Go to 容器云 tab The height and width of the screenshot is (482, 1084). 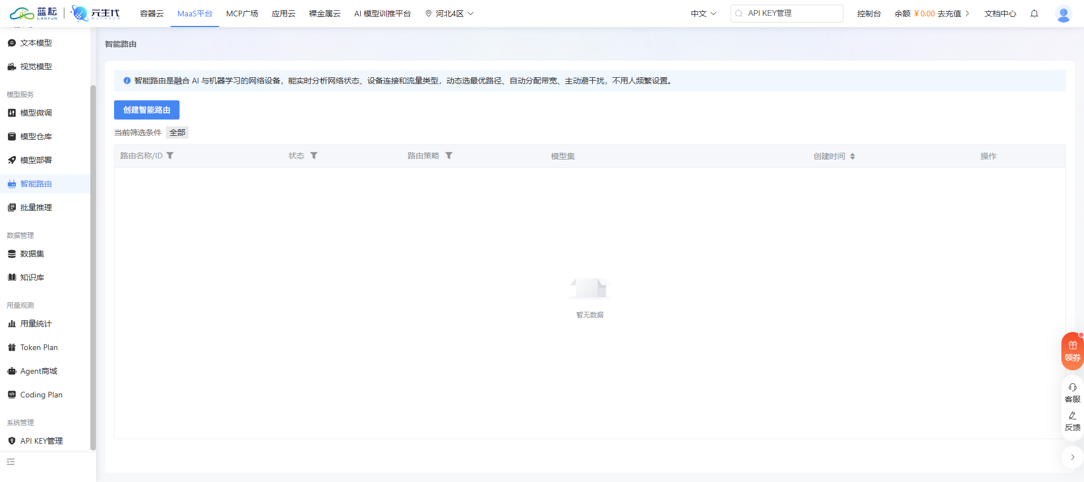[x=152, y=14]
